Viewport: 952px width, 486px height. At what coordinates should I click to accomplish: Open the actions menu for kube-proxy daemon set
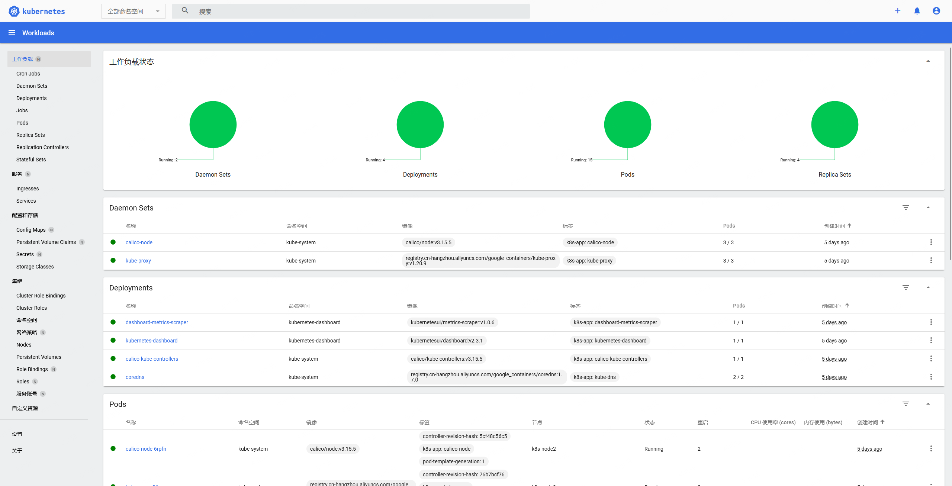pyautogui.click(x=931, y=260)
